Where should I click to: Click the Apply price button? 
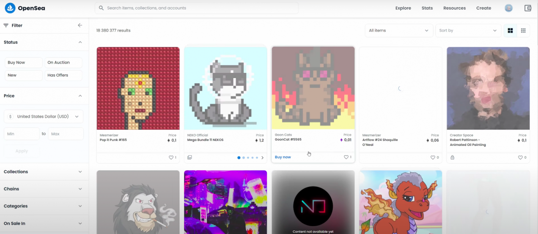22,151
